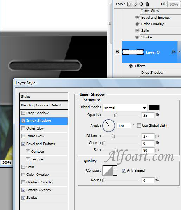
Task: Click the Choke value field
Action: click(x=148, y=143)
